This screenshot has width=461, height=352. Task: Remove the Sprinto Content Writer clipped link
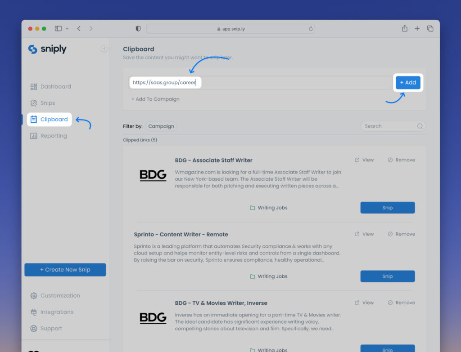401,234
